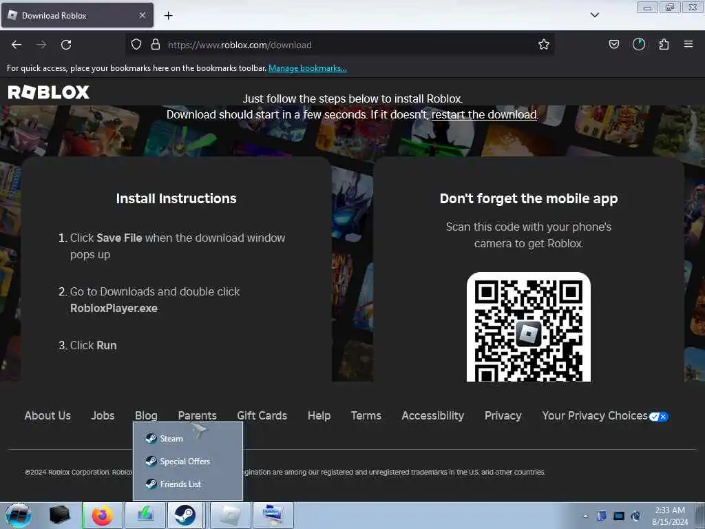Click the volume speaker tray icon
The height and width of the screenshot is (529, 705).
(x=635, y=516)
